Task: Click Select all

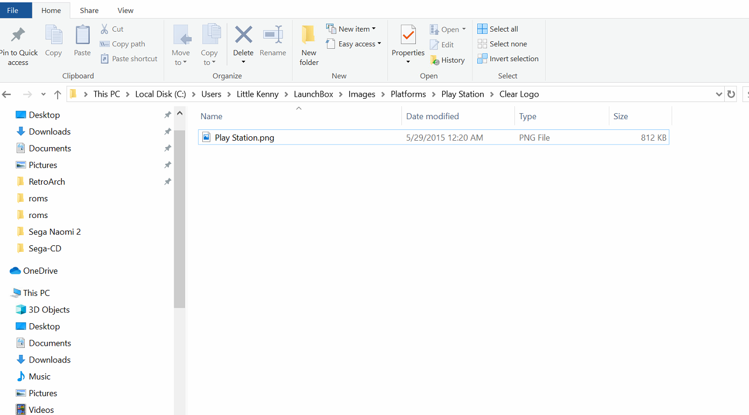Action: (x=498, y=29)
